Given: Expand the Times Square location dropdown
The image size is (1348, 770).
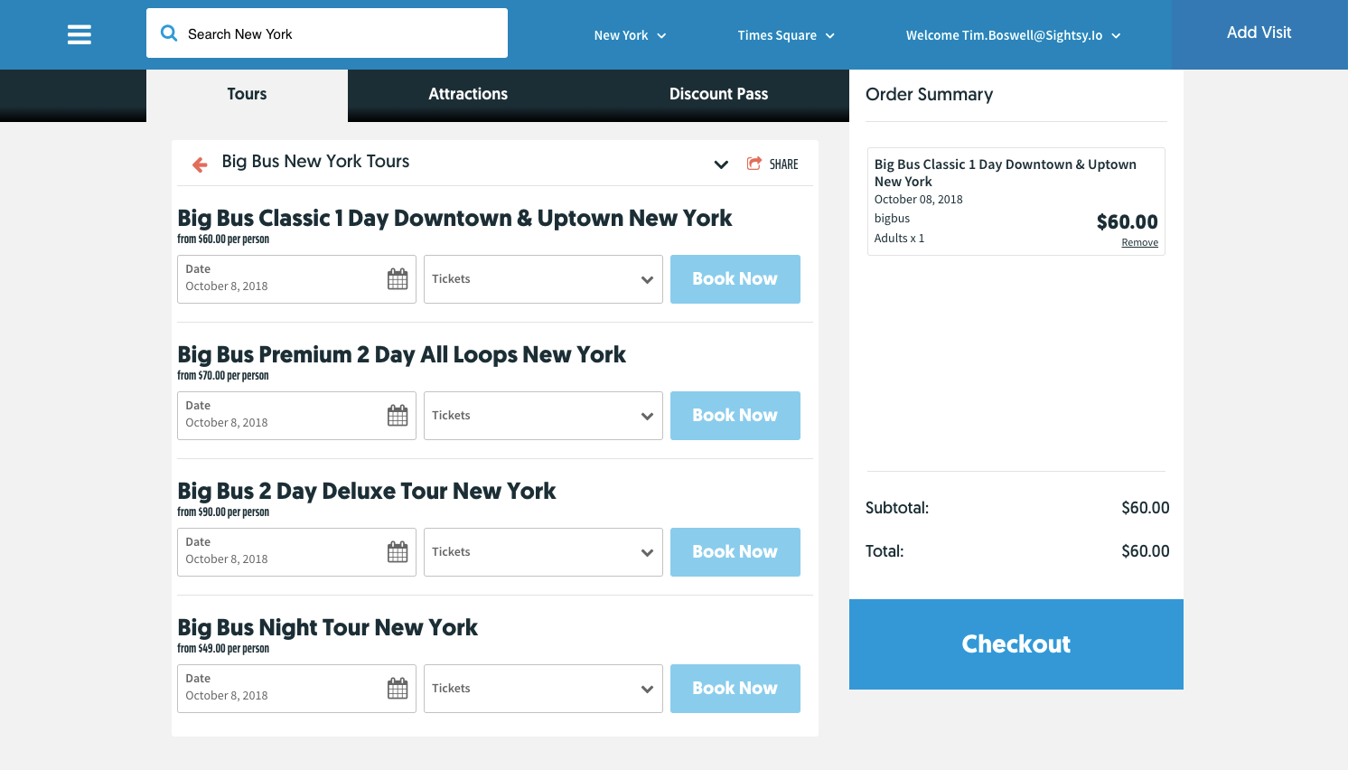Looking at the screenshot, I should coord(786,35).
